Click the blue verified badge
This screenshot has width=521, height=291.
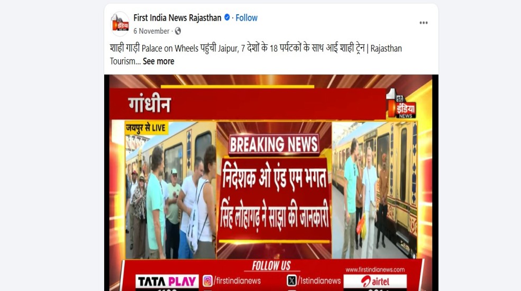click(x=227, y=17)
